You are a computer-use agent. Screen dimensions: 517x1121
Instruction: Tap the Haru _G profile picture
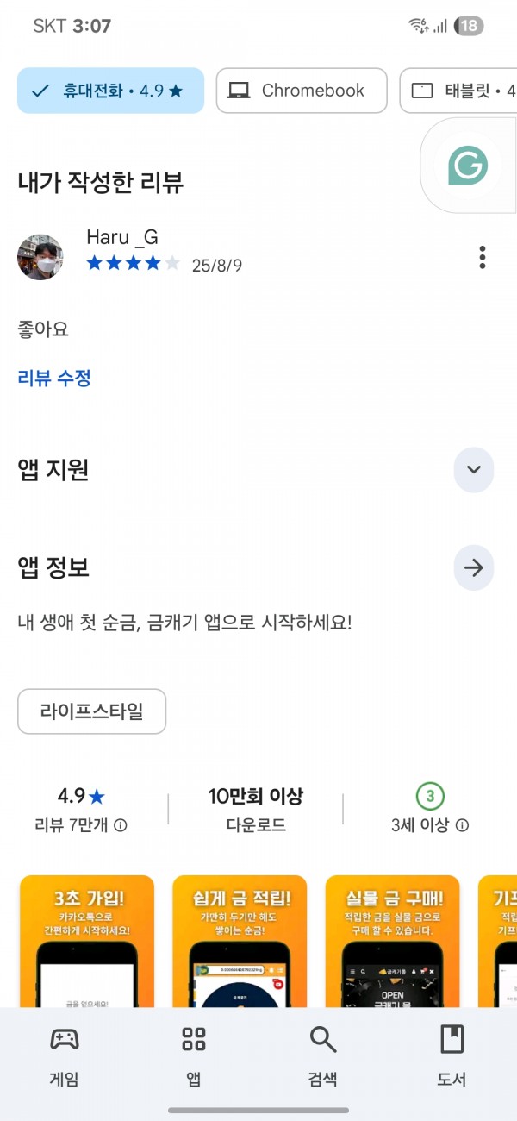[40, 257]
